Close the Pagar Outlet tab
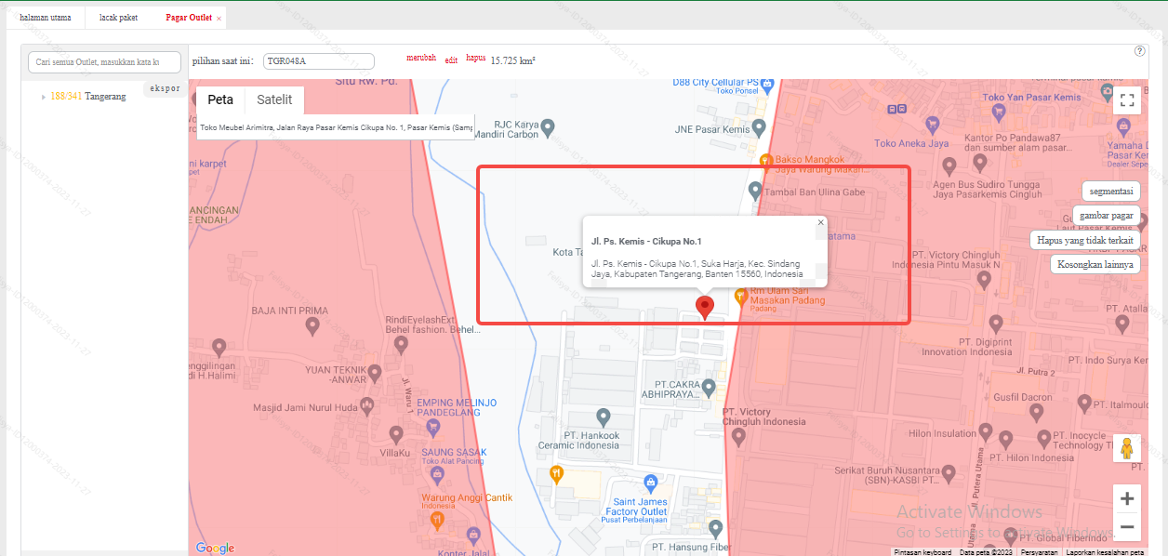The width and height of the screenshot is (1168, 556). 219,19
